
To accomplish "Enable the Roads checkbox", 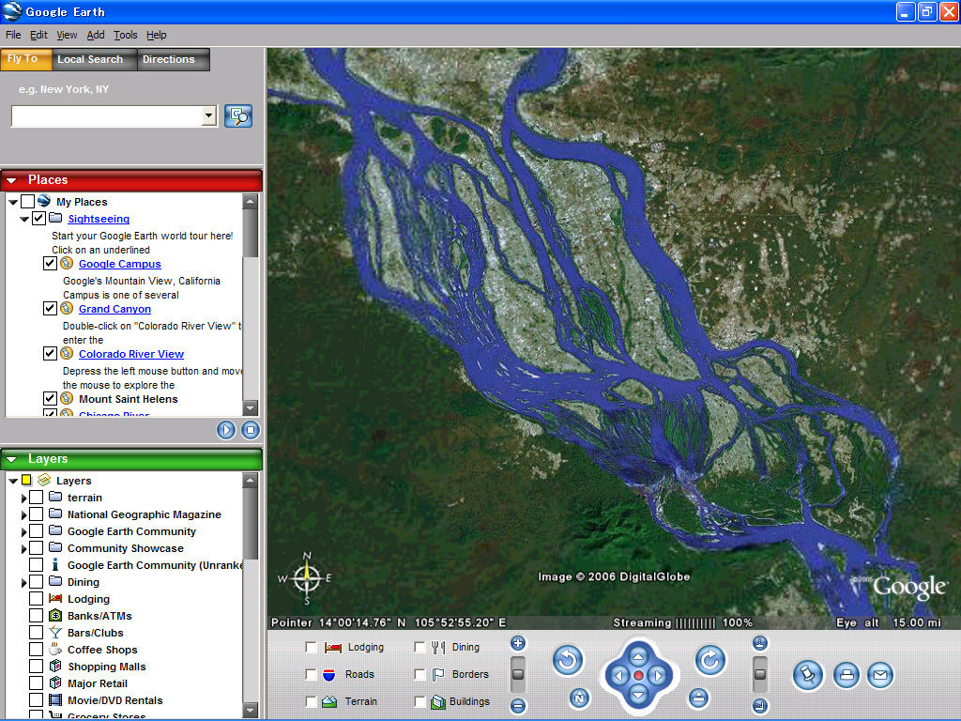I will click(312, 674).
